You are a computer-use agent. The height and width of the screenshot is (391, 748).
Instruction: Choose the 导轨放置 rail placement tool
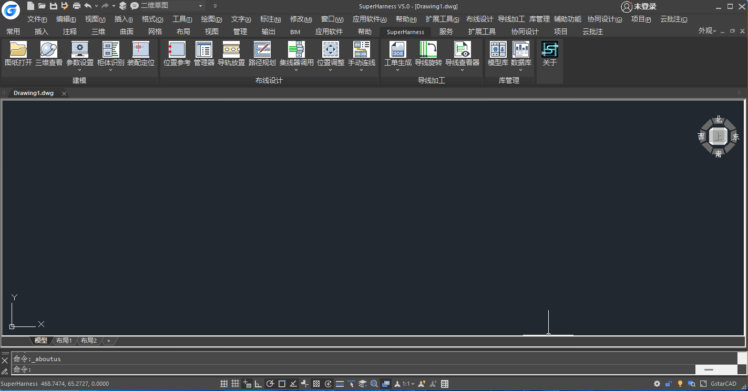tap(231, 55)
